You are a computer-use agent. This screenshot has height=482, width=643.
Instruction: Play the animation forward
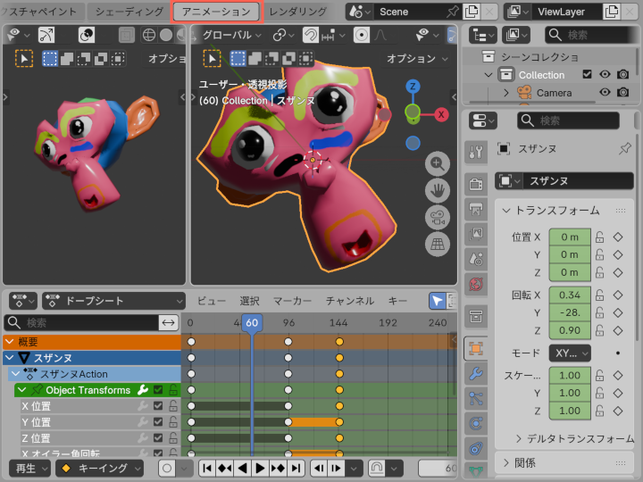[x=260, y=468]
